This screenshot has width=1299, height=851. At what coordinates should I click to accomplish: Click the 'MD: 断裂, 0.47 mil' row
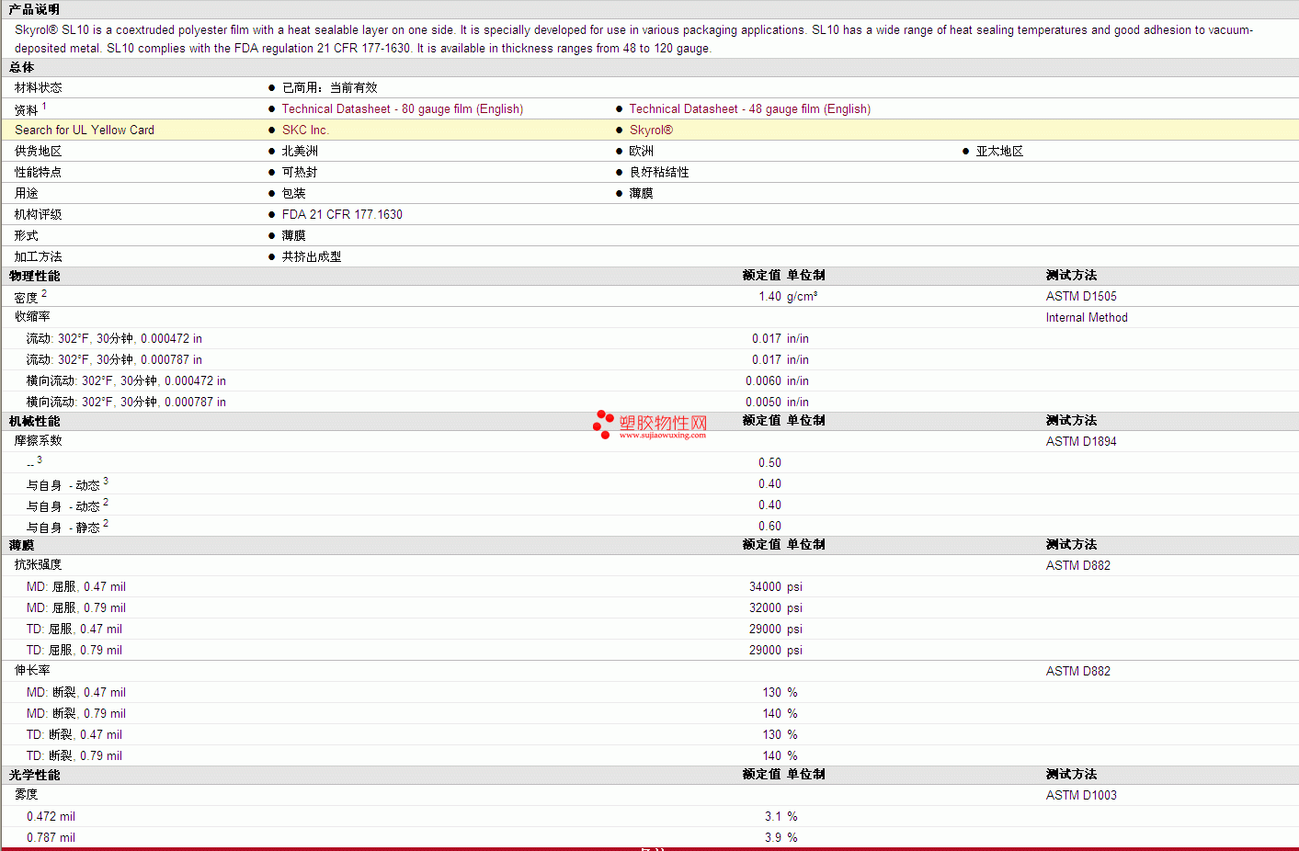point(76,692)
